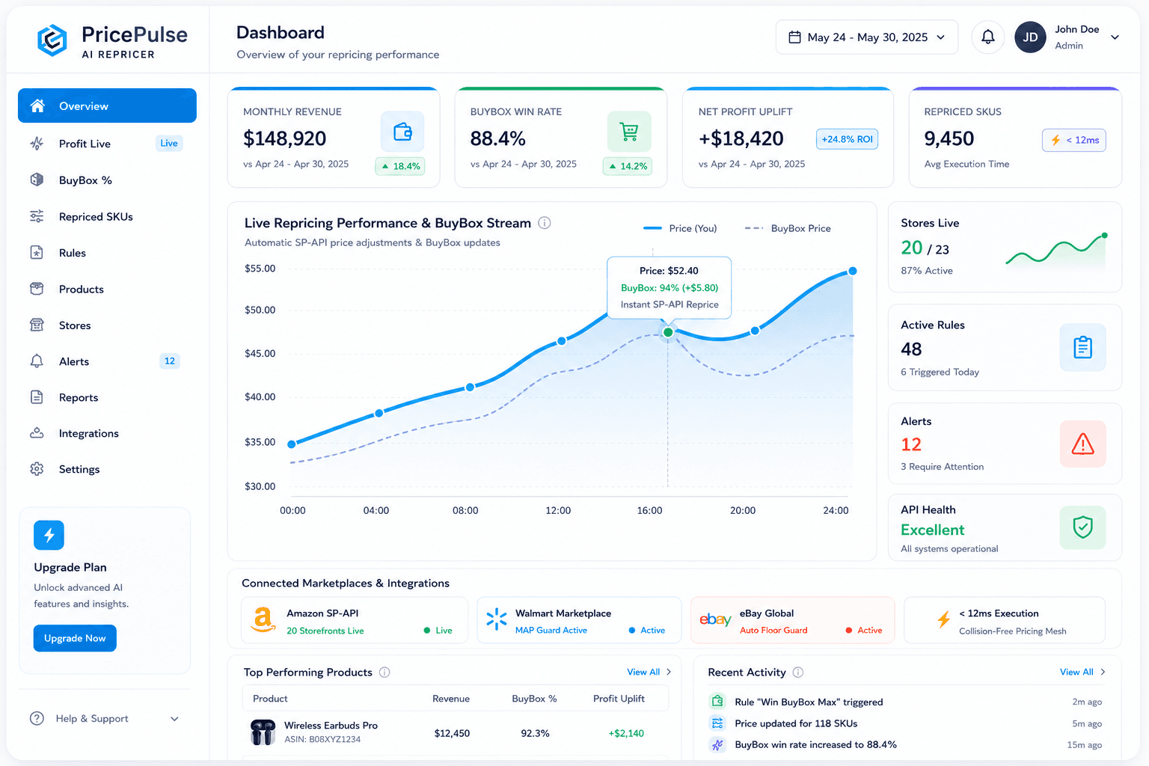Toggle the BuyBox Price legend entry

788,228
